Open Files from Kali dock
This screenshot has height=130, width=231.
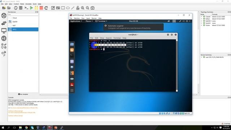tap(72, 44)
